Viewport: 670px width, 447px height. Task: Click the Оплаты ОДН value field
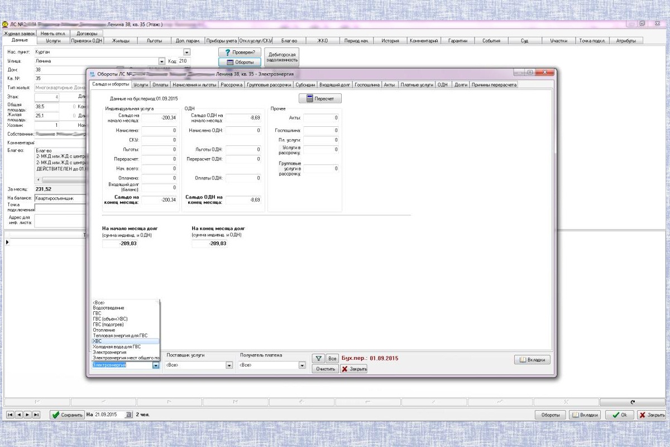tap(243, 178)
